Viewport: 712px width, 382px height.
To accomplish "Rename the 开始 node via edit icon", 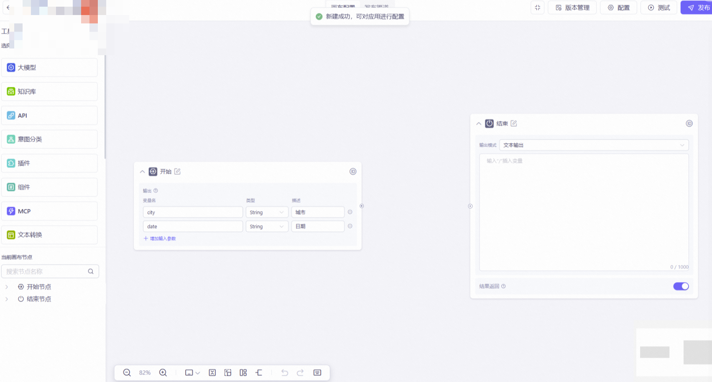I will point(177,171).
